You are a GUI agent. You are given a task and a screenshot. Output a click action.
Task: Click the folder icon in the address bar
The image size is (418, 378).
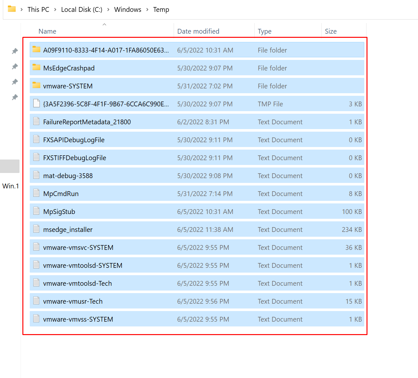[x=12, y=9]
